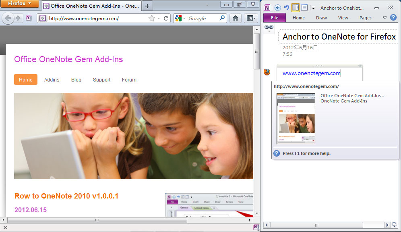Toggle Dock to Desktop view in OneNote
This screenshot has height=232, width=401.
[x=296, y=8]
